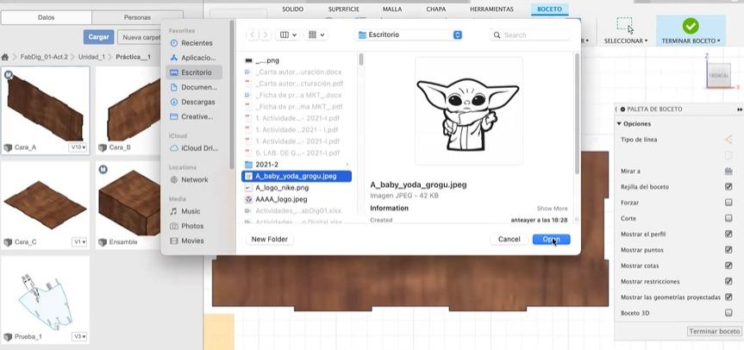Toggle the Mostrar restricciones checkbox
The width and height of the screenshot is (744, 350).
(728, 281)
